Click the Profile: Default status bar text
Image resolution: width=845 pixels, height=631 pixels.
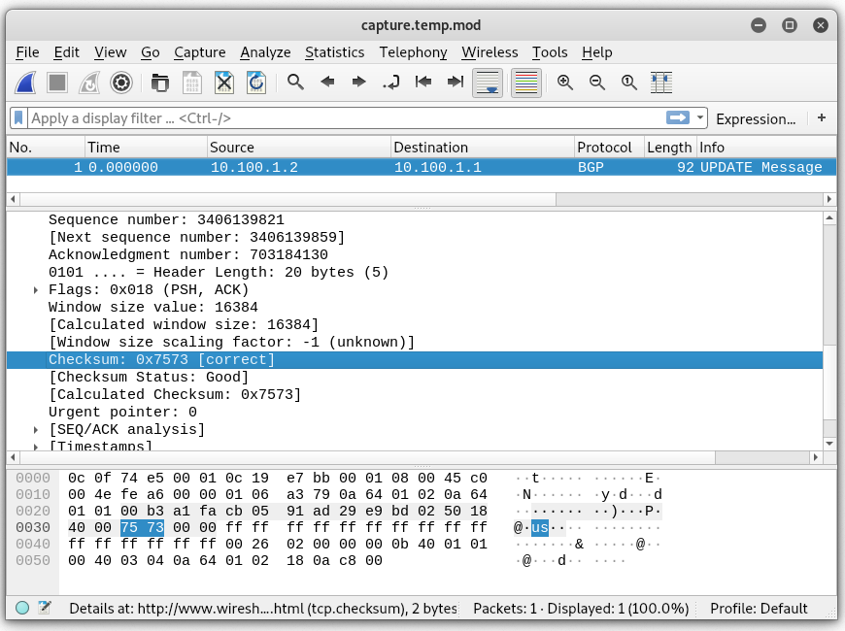[759, 609]
